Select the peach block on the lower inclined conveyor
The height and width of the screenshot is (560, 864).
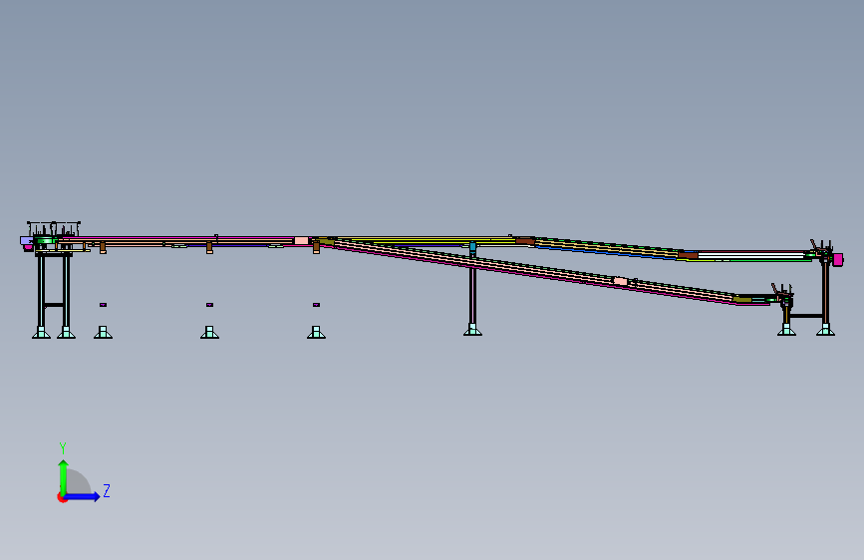(x=620, y=281)
